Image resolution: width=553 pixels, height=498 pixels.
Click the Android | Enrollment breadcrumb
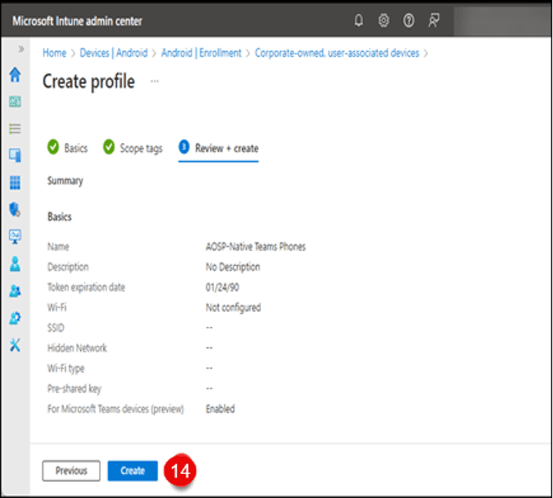(x=201, y=53)
